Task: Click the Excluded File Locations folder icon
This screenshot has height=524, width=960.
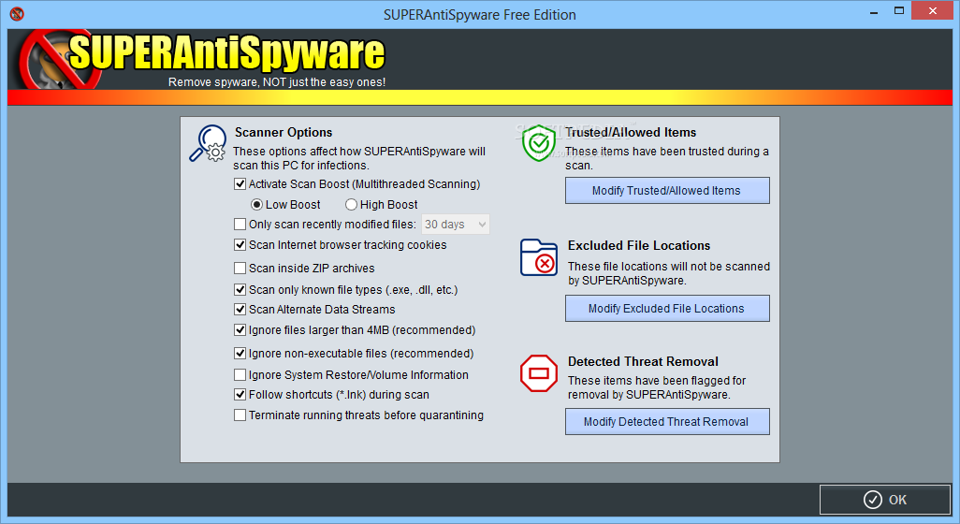Action: 539,257
